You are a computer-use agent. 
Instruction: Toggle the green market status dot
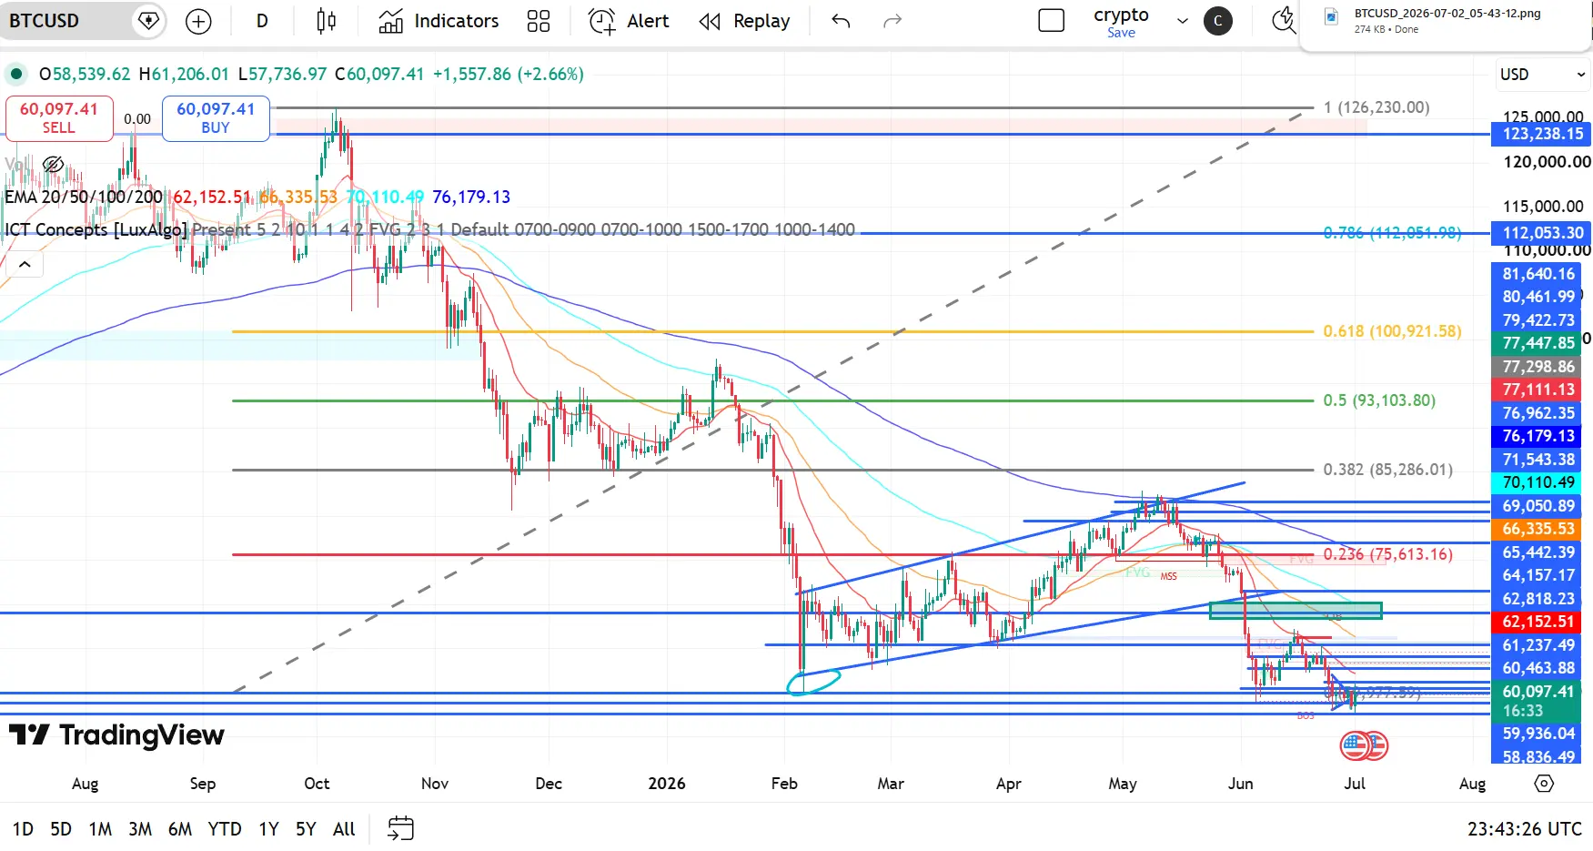tap(15, 74)
